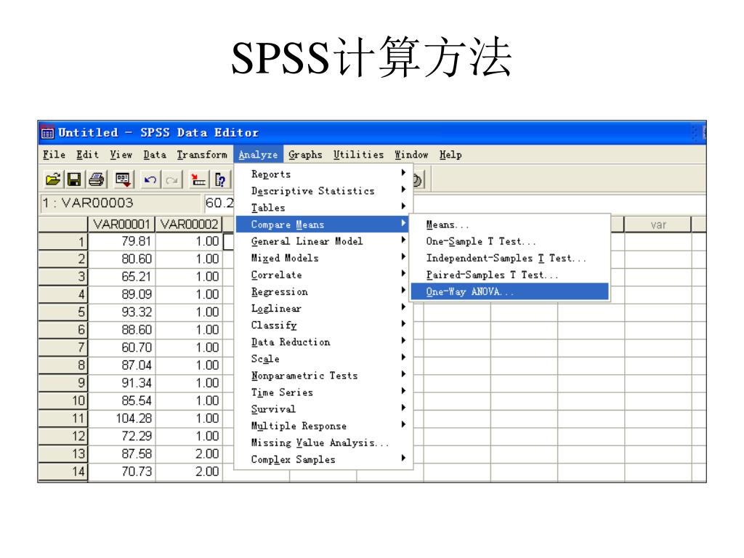Select the highlighted Compare Means entry
Image resolution: width=744 pixels, height=558 pixels.
tap(324, 225)
